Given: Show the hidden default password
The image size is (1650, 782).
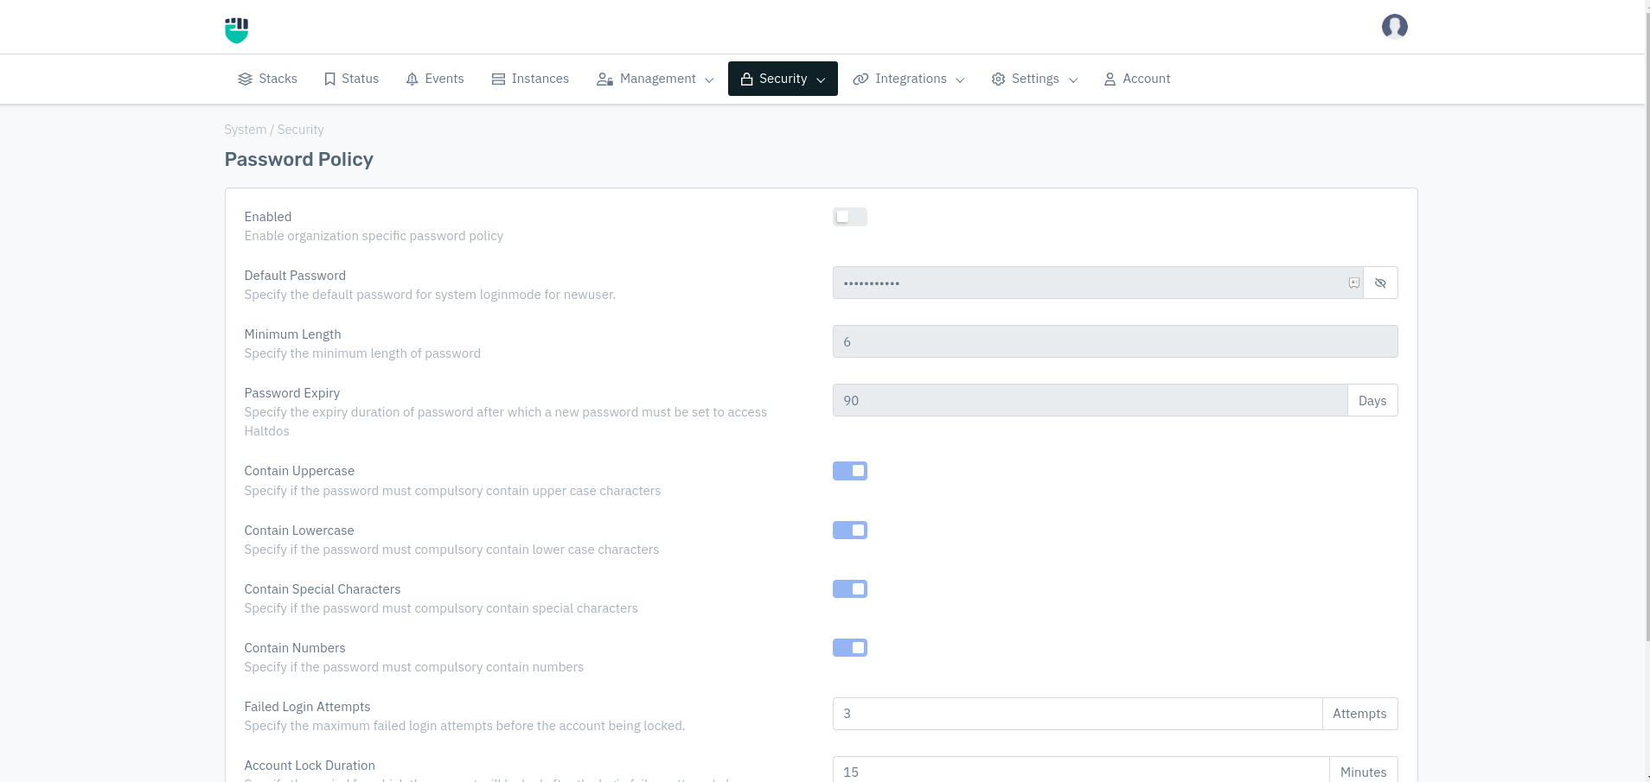Looking at the screenshot, I should [x=1380, y=283].
